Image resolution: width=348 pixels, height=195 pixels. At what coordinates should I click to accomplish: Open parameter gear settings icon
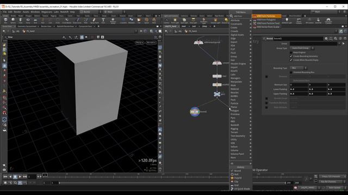coord(326,38)
